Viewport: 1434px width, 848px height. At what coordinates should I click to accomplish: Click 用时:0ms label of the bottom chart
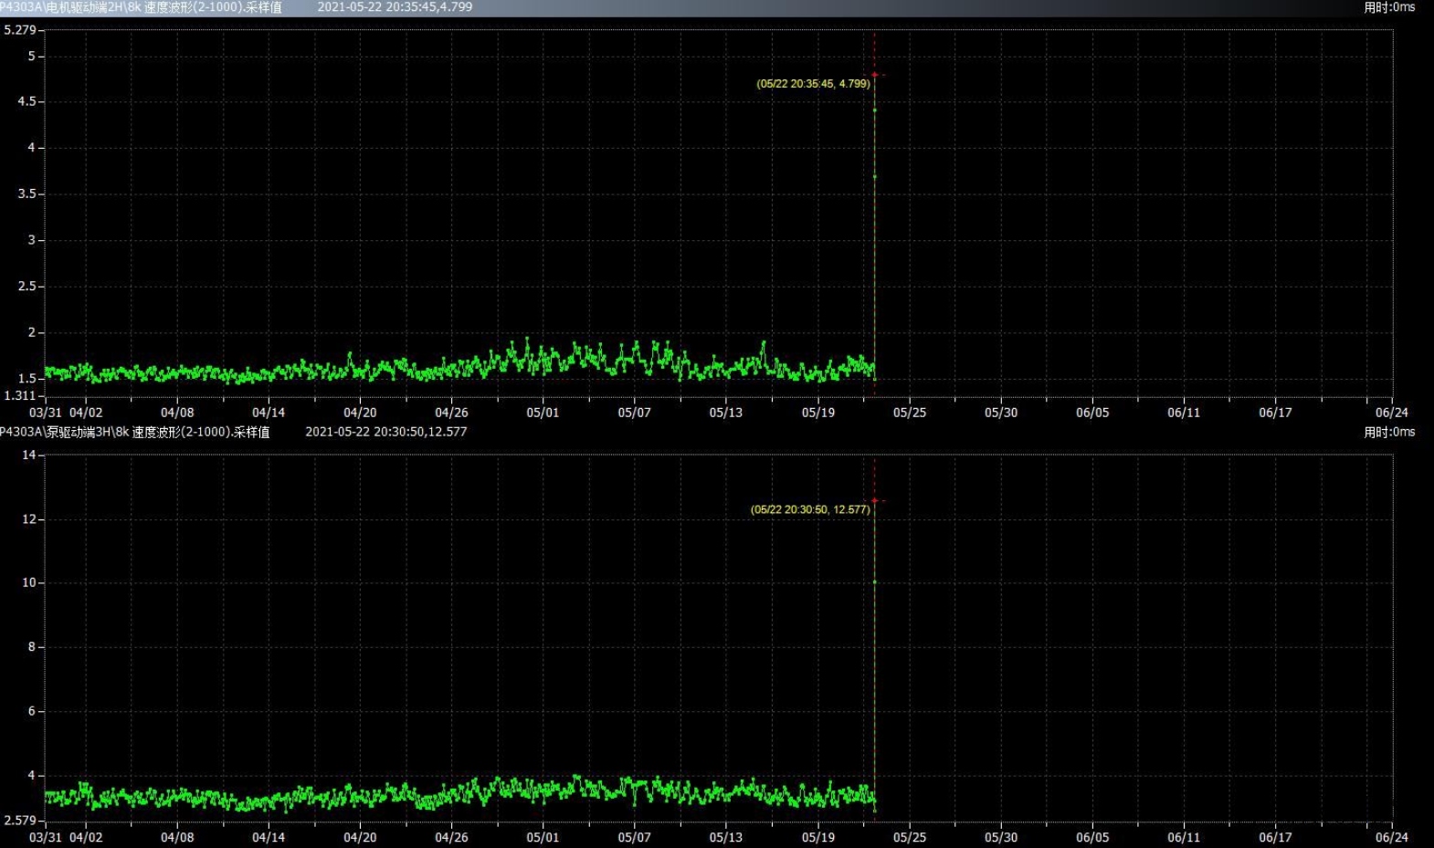pos(1388,432)
